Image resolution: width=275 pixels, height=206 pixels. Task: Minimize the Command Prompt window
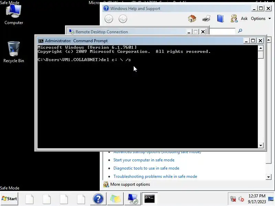(246, 41)
